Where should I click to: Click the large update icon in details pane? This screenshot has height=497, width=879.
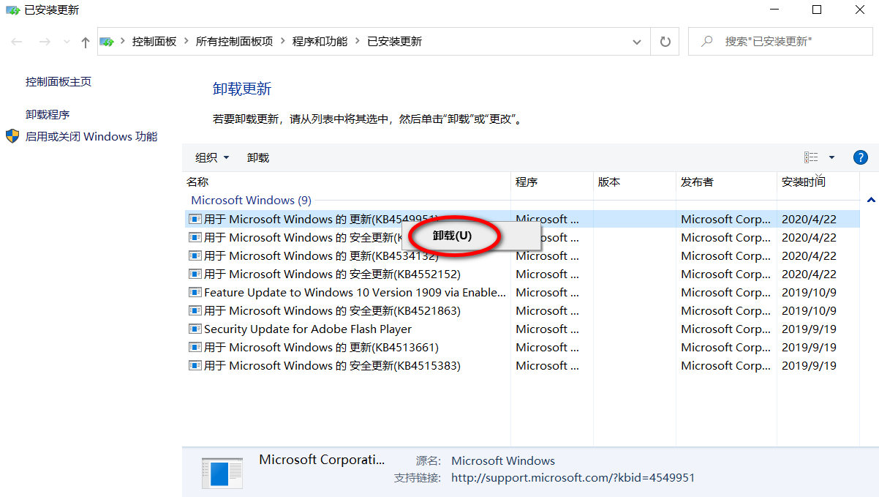222,473
